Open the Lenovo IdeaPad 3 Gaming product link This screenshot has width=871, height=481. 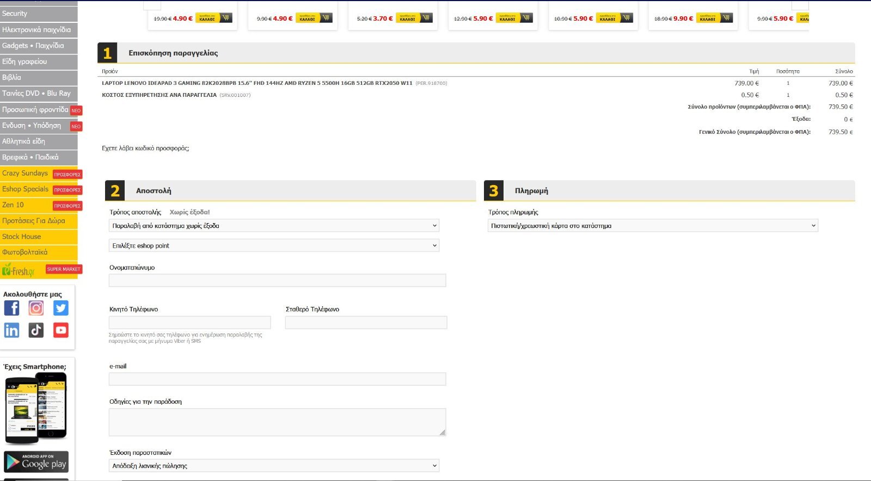pos(257,83)
